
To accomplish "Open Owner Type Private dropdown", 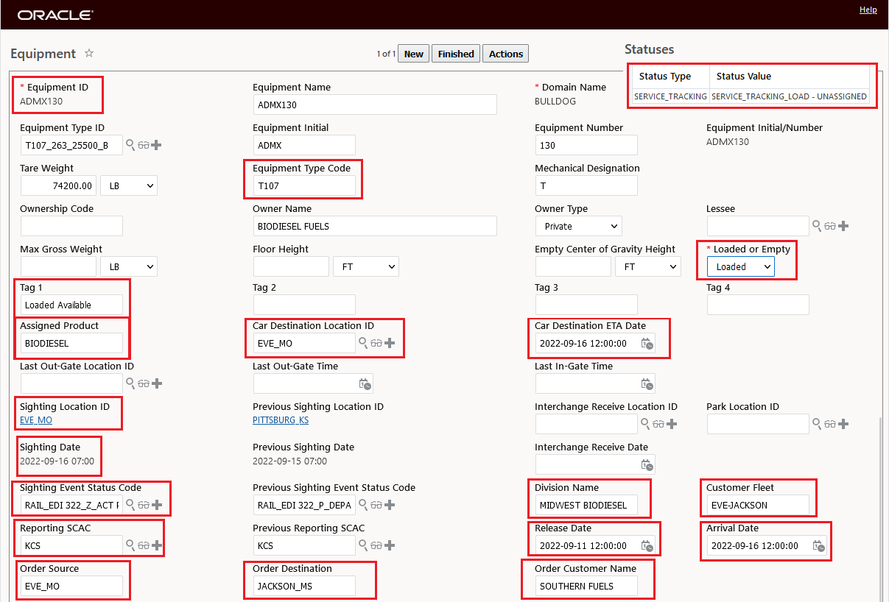I will click(x=578, y=226).
